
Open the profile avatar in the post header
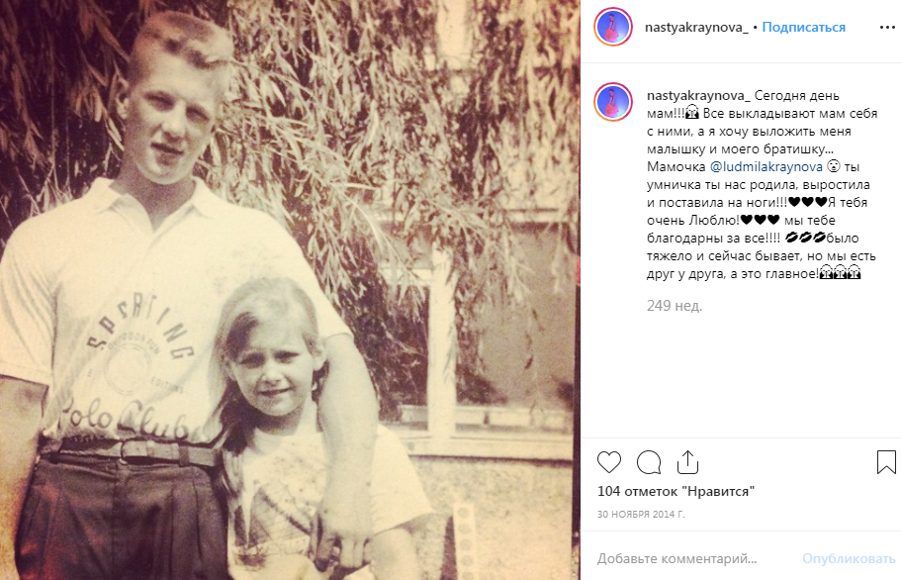[x=613, y=27]
